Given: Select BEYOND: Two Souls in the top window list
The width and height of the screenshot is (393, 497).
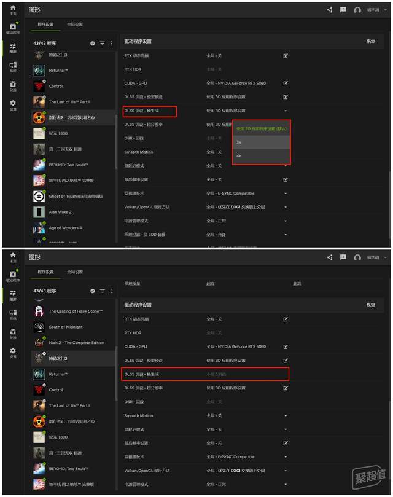Looking at the screenshot, I should point(74,165).
